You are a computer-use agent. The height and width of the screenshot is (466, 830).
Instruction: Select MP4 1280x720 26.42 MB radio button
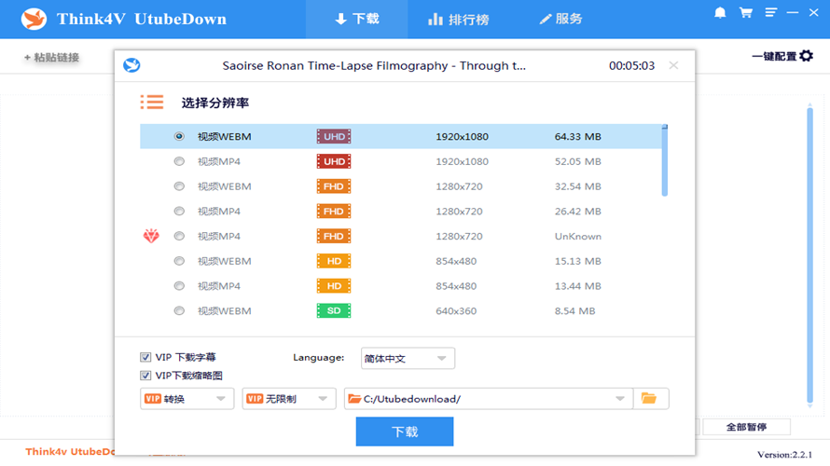tap(179, 211)
